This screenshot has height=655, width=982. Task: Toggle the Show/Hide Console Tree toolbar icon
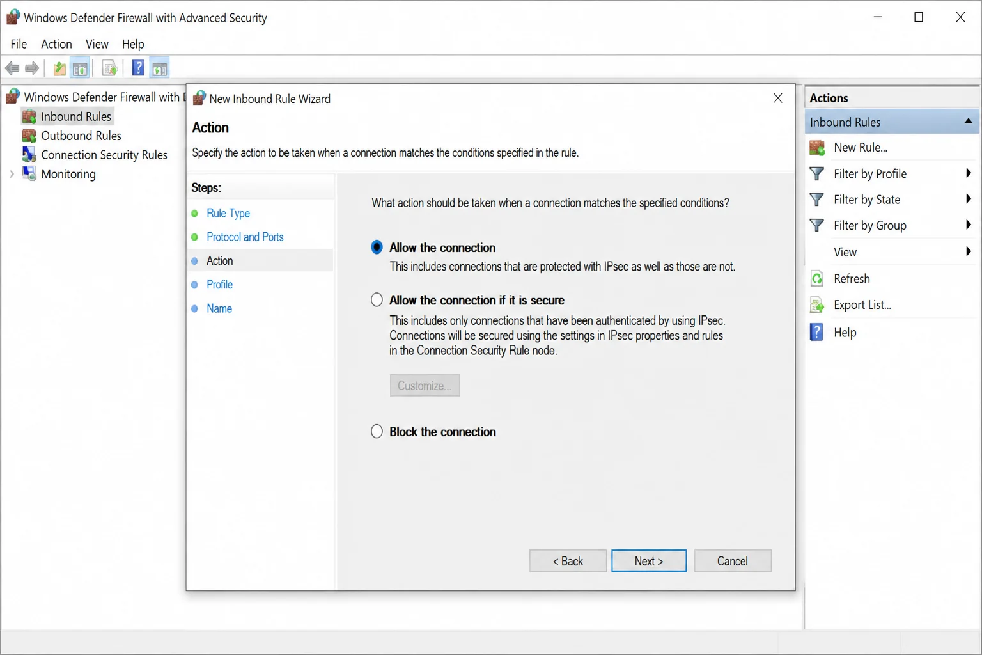click(x=80, y=68)
